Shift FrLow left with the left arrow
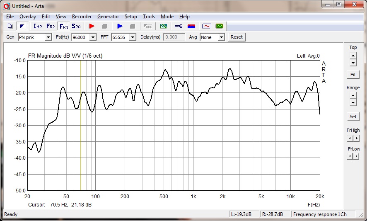 350,156
